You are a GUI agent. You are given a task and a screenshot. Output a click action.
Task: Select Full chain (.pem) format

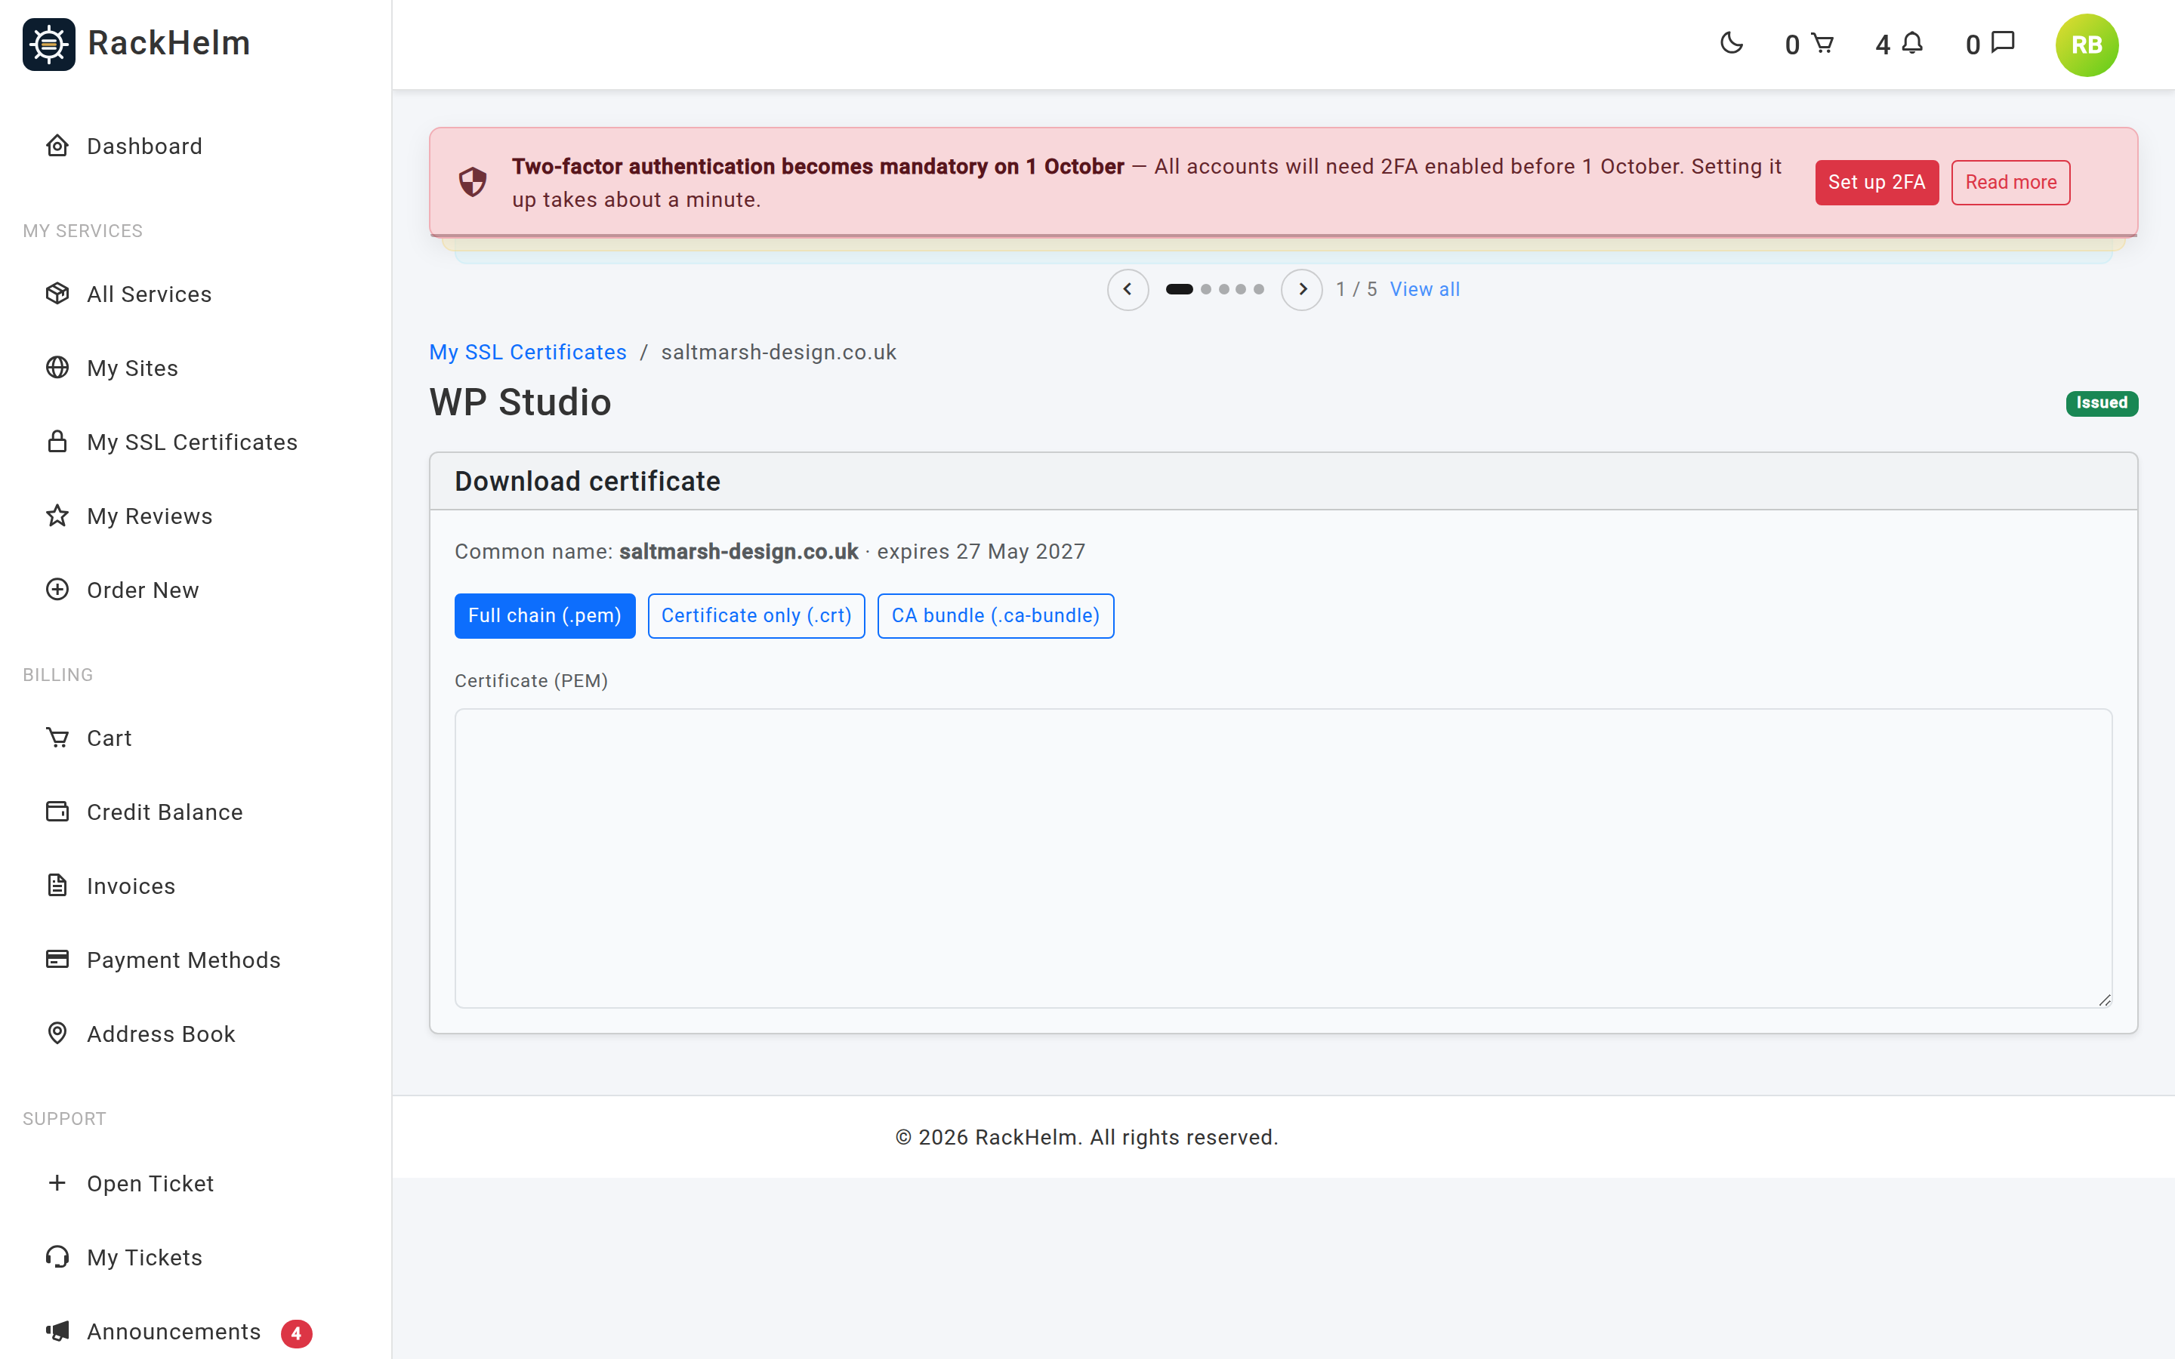(x=545, y=615)
